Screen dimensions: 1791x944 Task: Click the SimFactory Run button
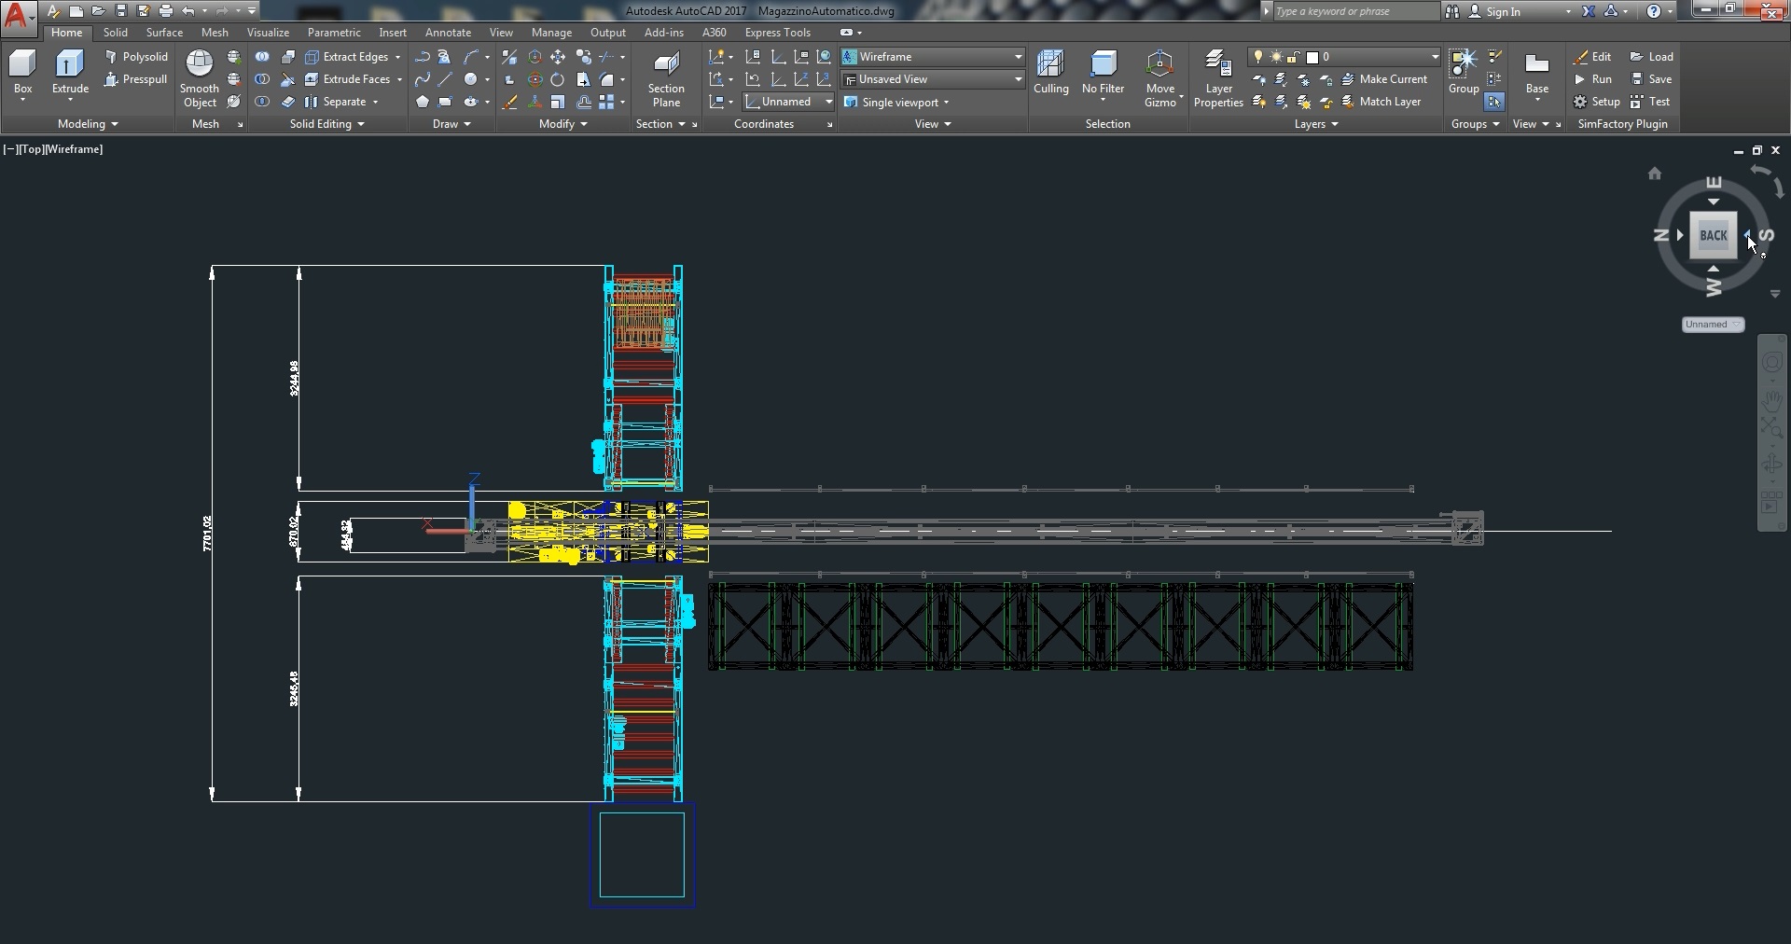1593,79
